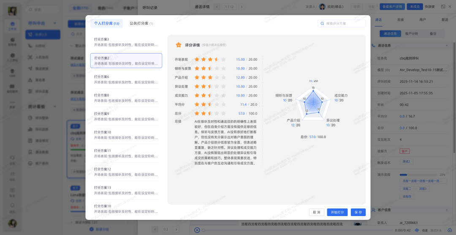Go to previous call with left arrow
Image resolution: width=456 pixels, height=235 pixels.
[217, 6]
